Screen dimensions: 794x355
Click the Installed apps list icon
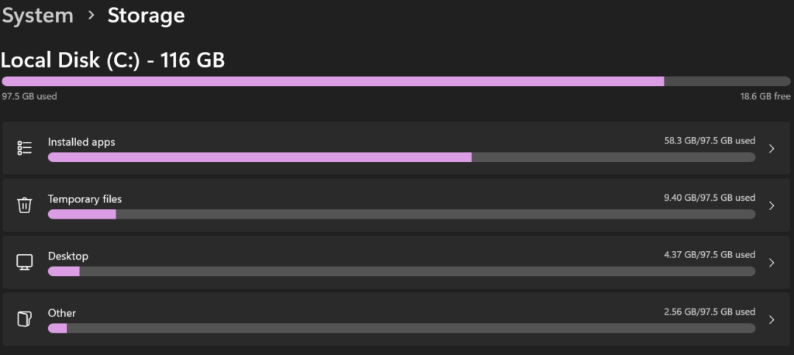point(24,148)
